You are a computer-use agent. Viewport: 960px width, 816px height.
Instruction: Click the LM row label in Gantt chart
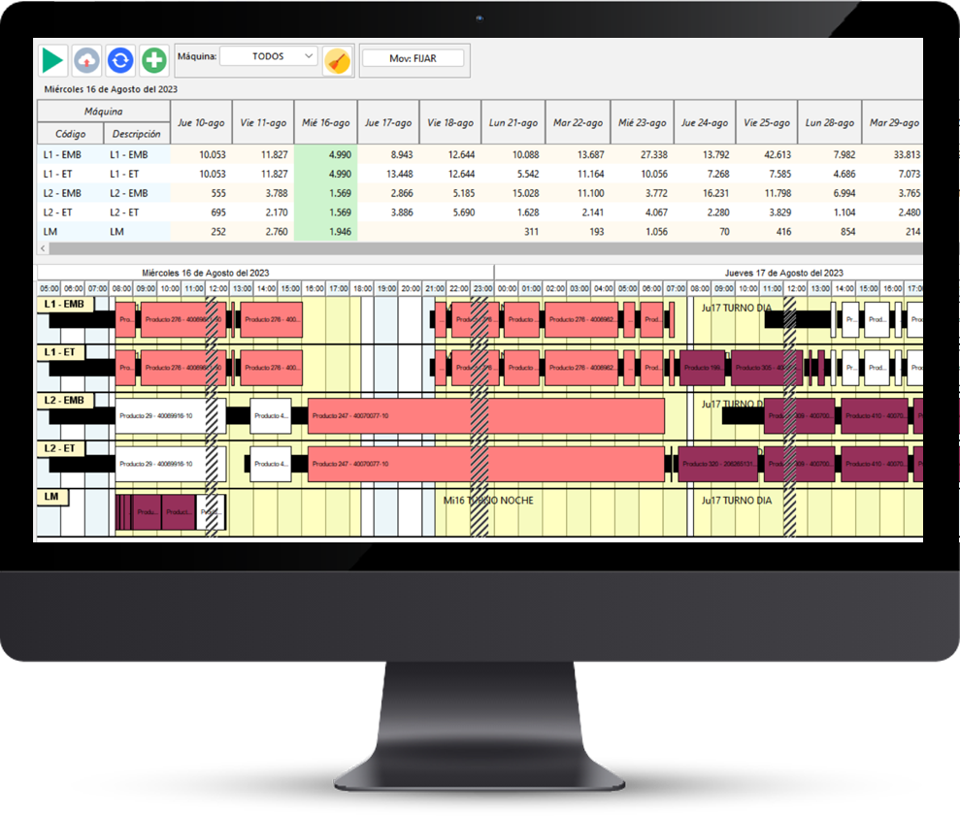51,497
